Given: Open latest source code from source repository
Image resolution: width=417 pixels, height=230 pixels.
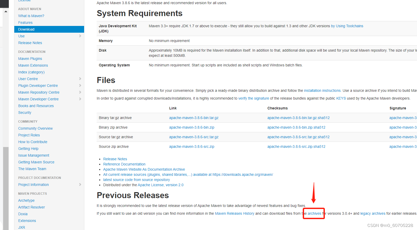Looking at the screenshot, I should 137,180.
